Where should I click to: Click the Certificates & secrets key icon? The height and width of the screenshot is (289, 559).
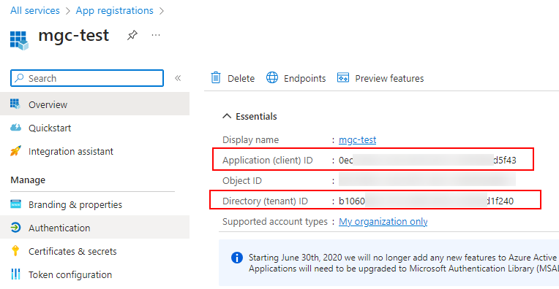15,251
